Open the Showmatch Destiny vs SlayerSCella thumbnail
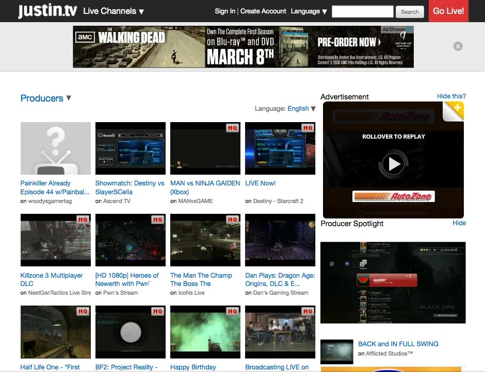485x372 pixels. point(131,148)
